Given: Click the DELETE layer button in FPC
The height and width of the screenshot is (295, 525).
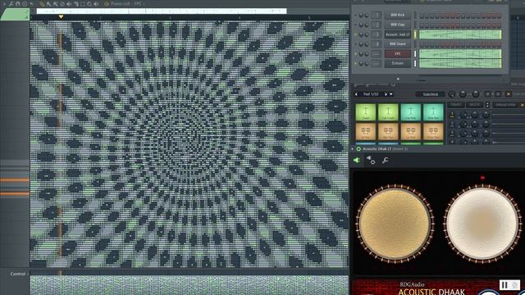Looking at the screenshot, I should pyautogui.click(x=474, y=105).
